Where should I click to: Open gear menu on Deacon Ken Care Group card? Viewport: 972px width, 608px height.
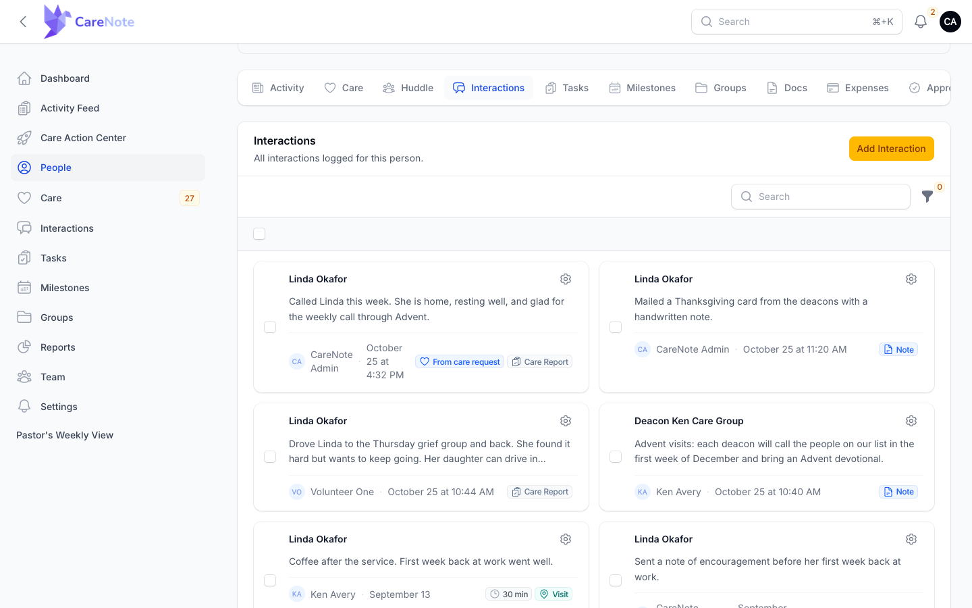click(x=911, y=421)
